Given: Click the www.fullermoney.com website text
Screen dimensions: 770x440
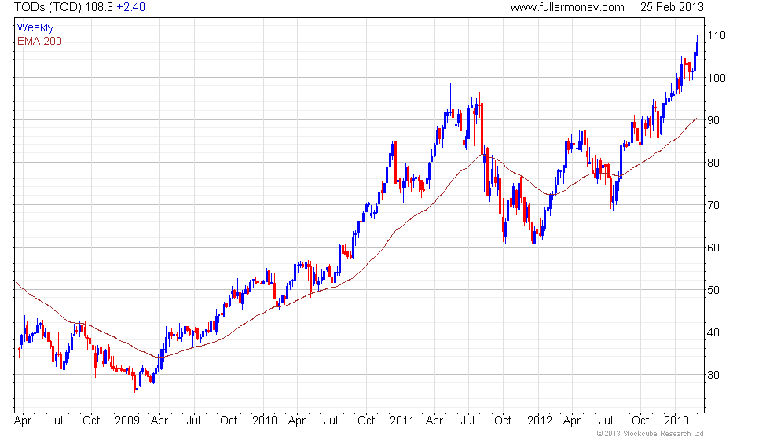Looking at the screenshot, I should (x=567, y=7).
